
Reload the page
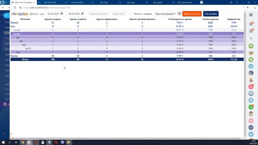[15, 8]
